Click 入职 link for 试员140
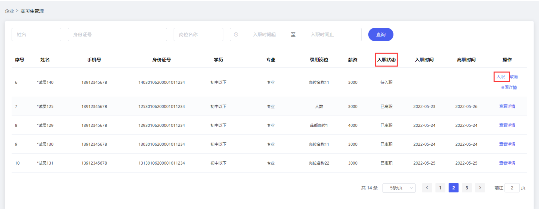The height and width of the screenshot is (209, 539). pos(501,77)
